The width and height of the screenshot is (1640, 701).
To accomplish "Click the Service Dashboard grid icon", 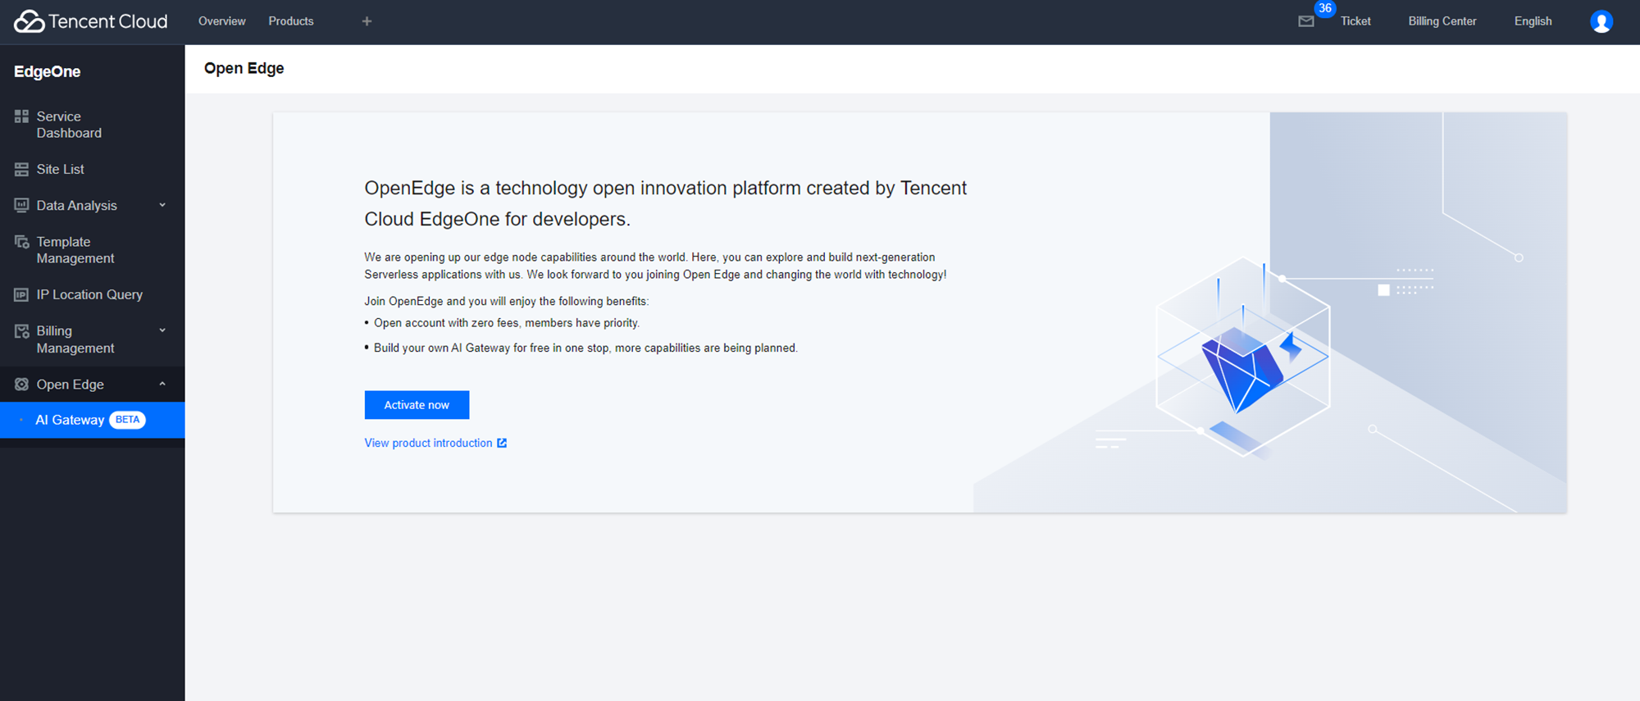I will (x=21, y=116).
